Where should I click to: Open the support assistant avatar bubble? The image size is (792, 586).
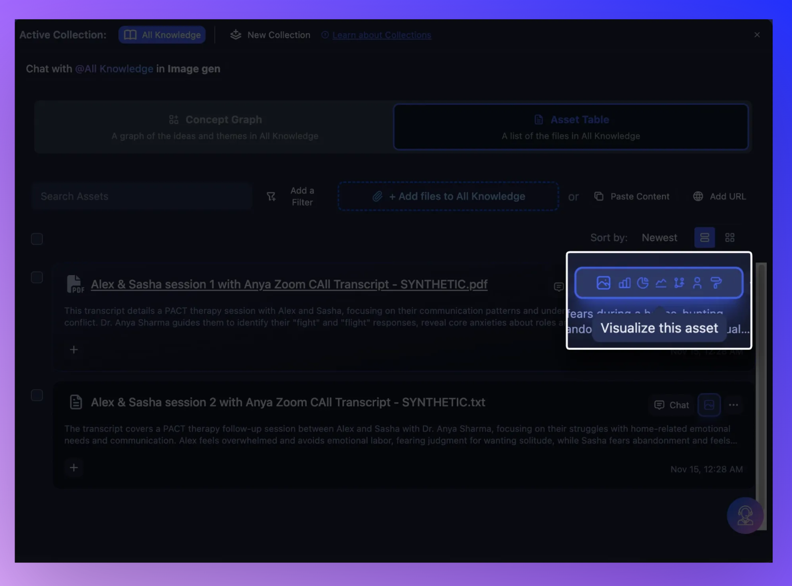click(x=745, y=515)
